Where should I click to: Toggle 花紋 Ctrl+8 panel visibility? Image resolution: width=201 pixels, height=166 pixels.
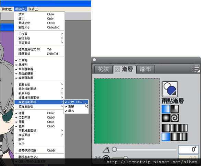(76, 102)
